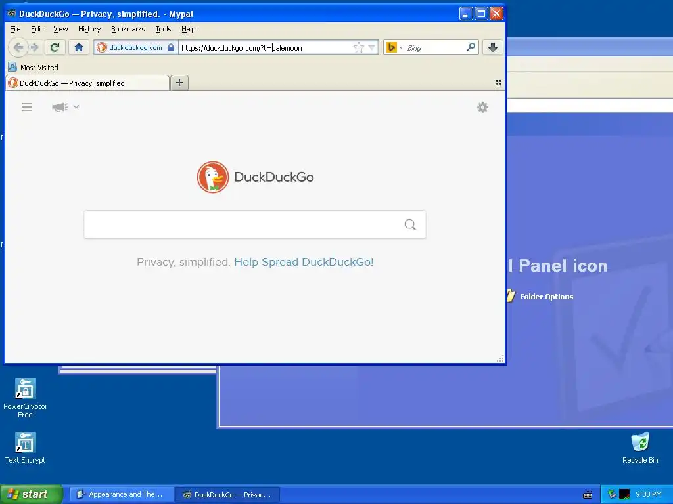Open Folder Options in Control Panel window
Viewport: 673px width, 504px height.
pyautogui.click(x=546, y=297)
